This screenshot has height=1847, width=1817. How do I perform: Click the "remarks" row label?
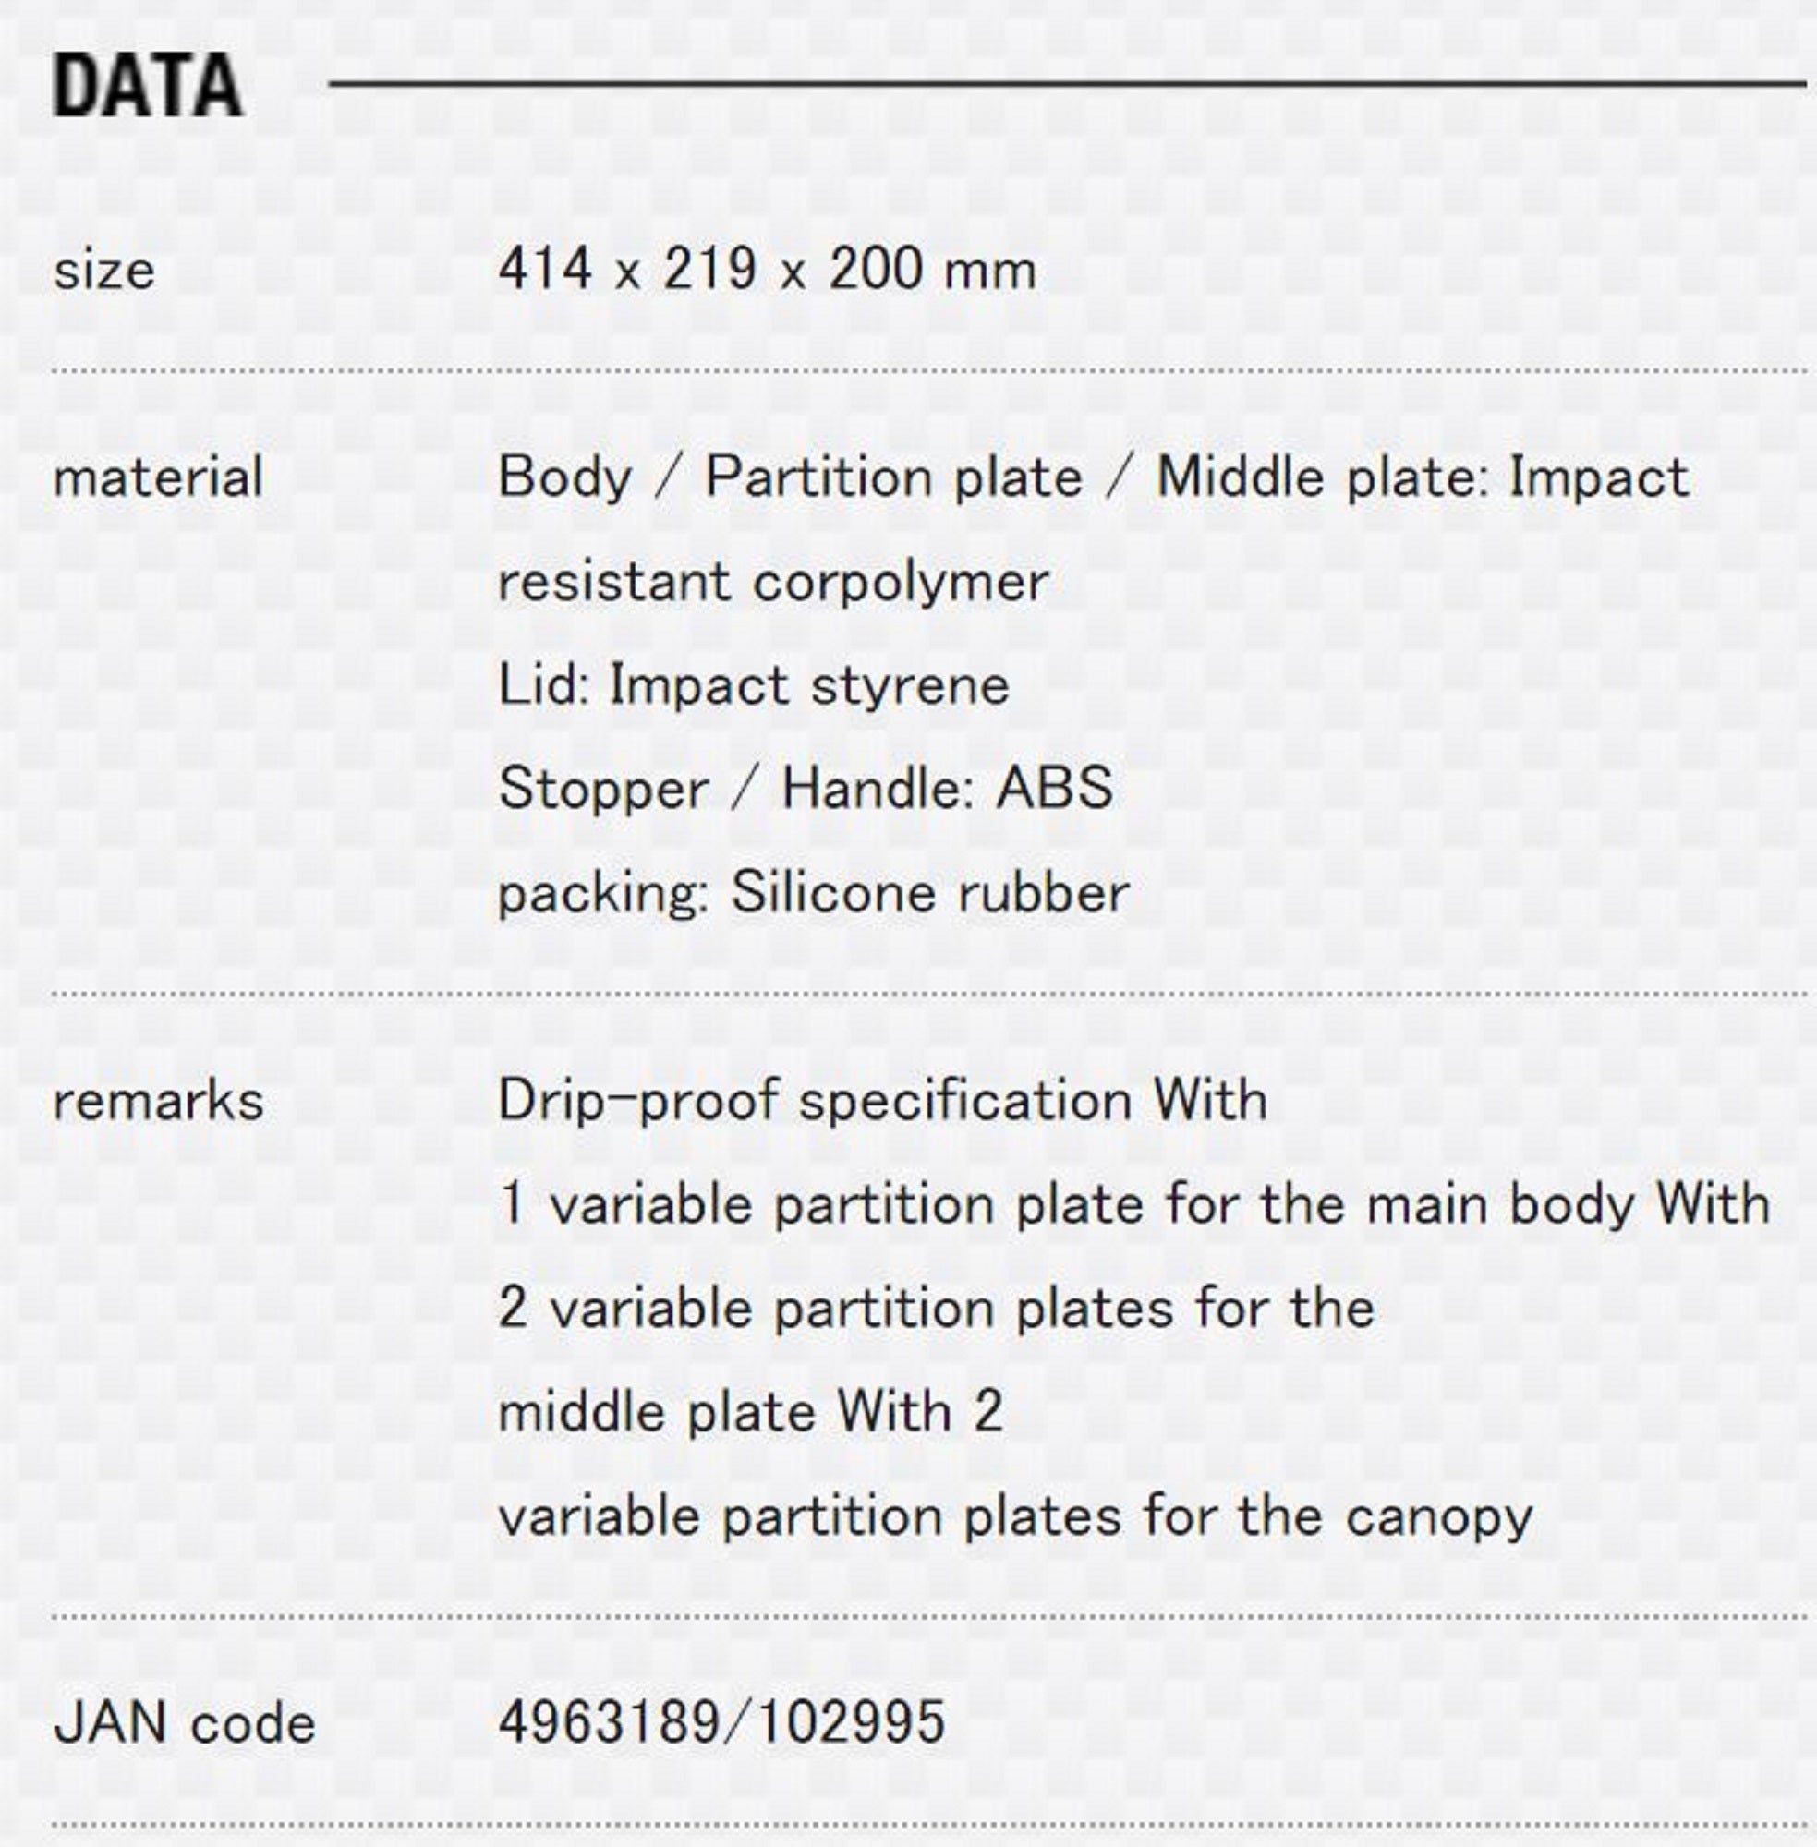(x=158, y=1101)
